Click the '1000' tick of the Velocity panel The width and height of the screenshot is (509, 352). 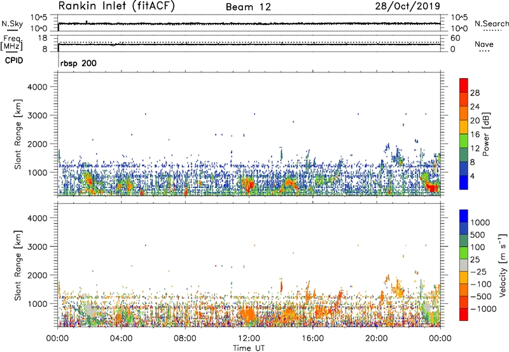[x=37, y=304]
